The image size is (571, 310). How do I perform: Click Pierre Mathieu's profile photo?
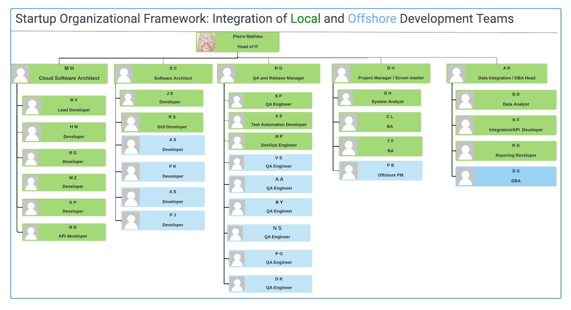pos(206,42)
